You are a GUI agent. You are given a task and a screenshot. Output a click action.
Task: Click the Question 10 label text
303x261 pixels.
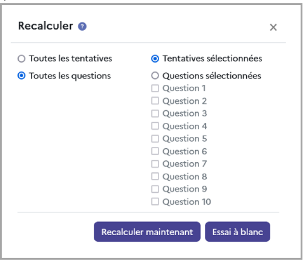click(x=187, y=202)
